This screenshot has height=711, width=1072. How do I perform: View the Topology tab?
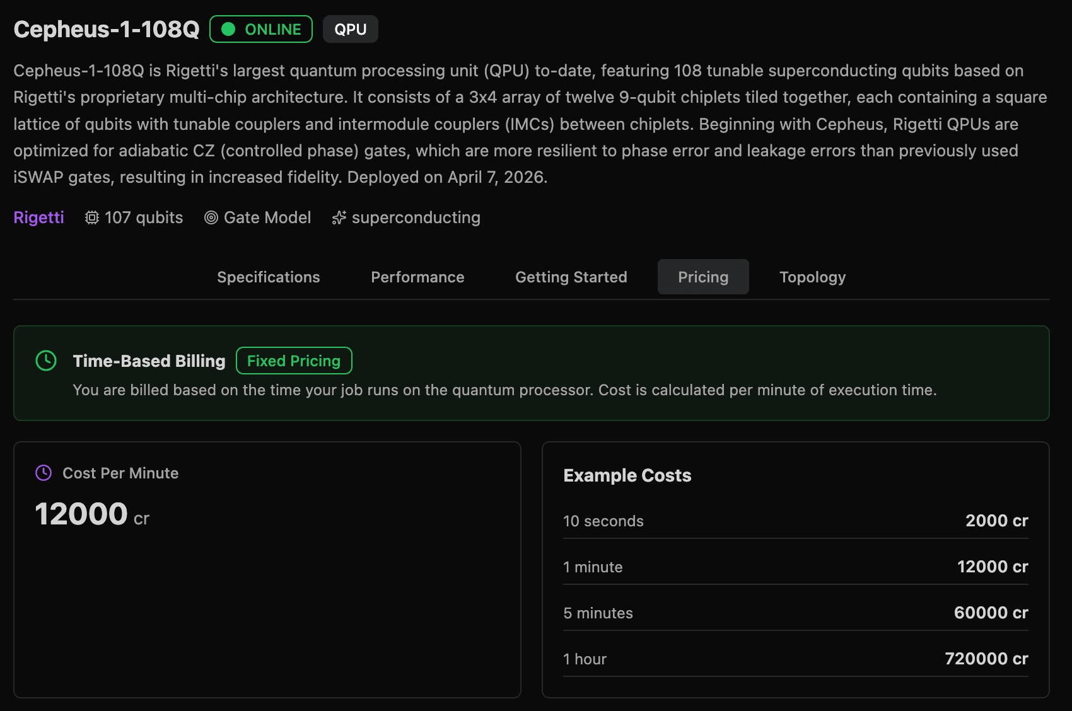pyautogui.click(x=812, y=277)
